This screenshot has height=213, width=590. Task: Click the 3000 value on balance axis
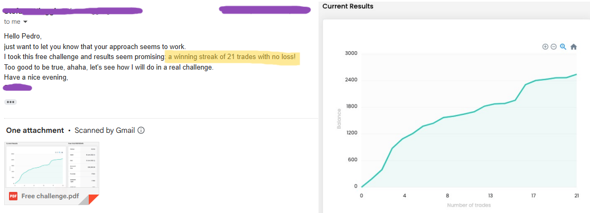pyautogui.click(x=351, y=53)
